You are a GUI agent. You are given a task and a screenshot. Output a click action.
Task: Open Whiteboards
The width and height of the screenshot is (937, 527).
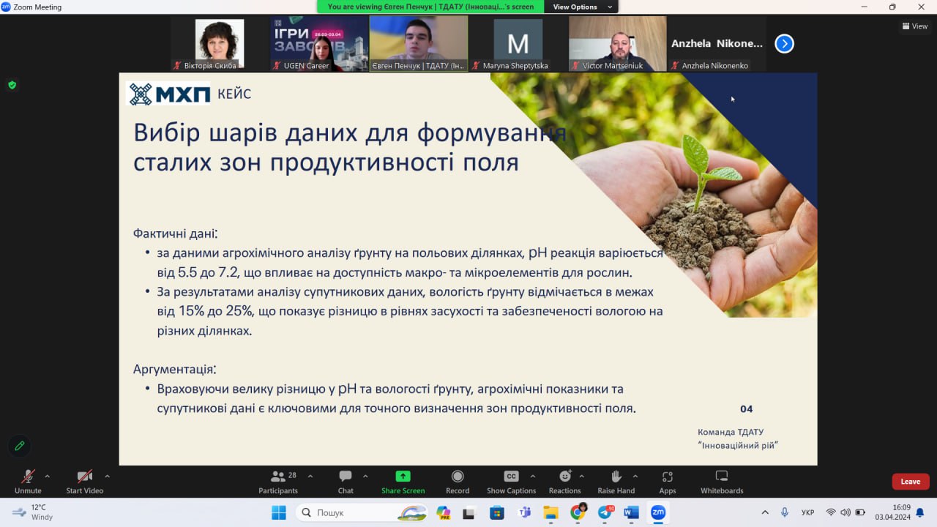click(x=722, y=482)
